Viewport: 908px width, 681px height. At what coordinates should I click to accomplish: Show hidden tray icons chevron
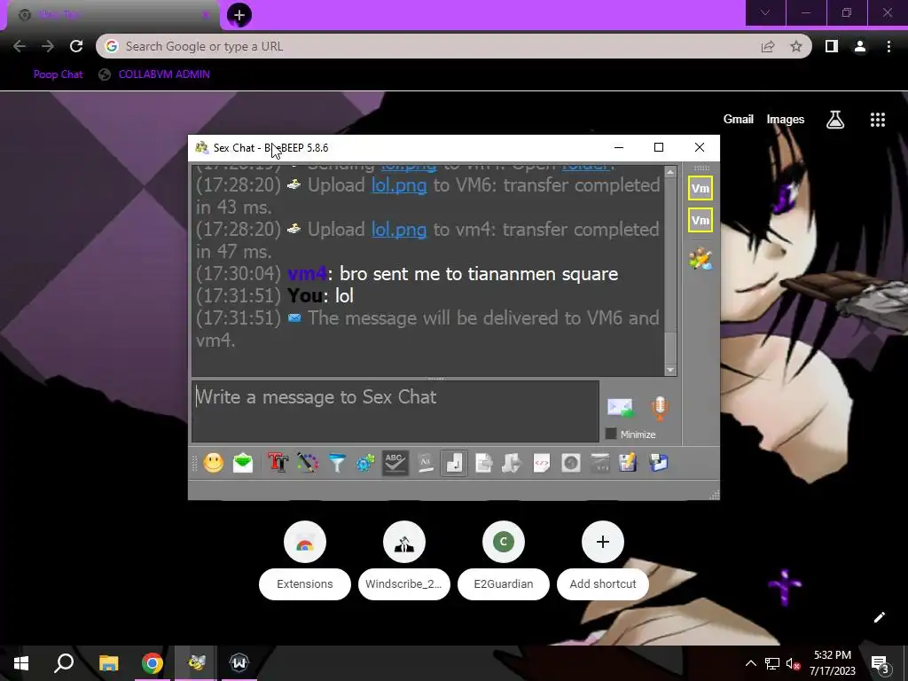tap(750, 663)
